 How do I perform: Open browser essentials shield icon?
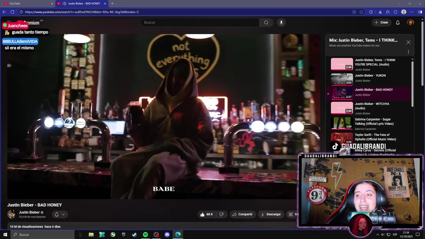[x=395, y=12]
